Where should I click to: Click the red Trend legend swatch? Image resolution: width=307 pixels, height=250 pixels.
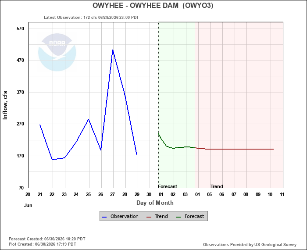tap(149, 217)
